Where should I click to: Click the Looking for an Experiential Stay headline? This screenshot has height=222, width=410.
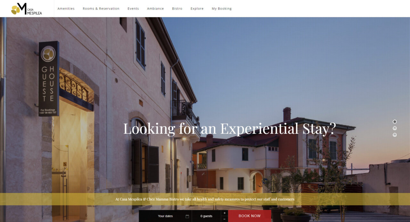point(229,129)
